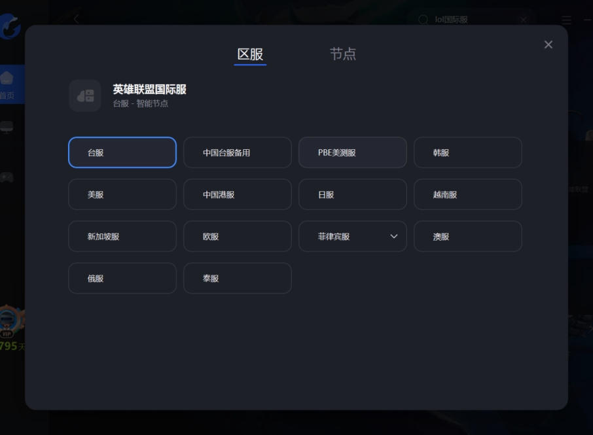593x435 pixels.
Task: Select the PBE美测服 server
Action: coord(353,152)
